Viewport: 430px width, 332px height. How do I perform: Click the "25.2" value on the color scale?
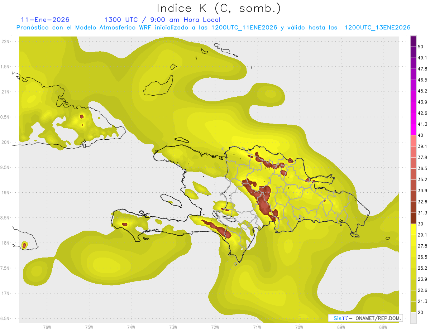422,268
